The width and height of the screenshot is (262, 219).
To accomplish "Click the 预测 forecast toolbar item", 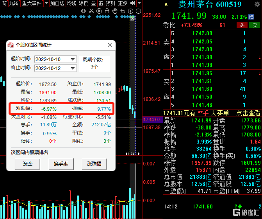I will click(110, 3).
